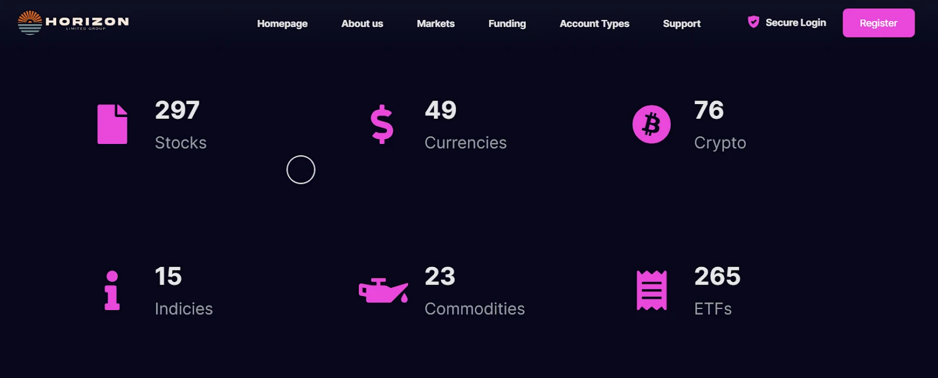This screenshot has width=938, height=378.
Task: Click the Commodities label under 23
Action: click(x=474, y=308)
